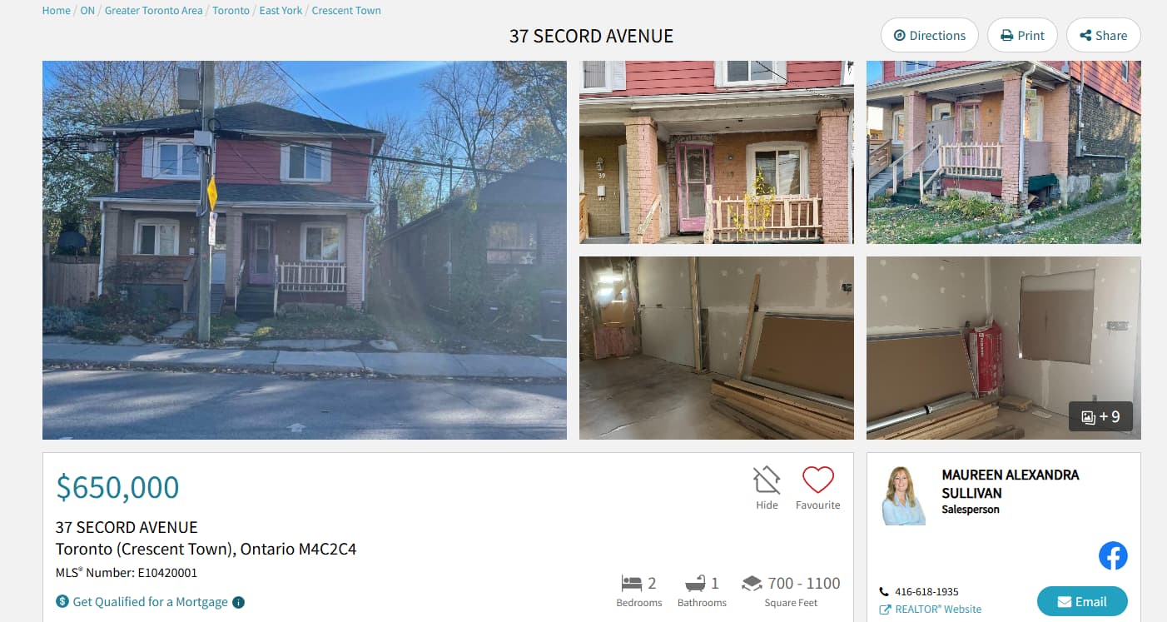Viewport: 1167px width, 622px height.
Task: Share this listing
Action: point(1104,35)
